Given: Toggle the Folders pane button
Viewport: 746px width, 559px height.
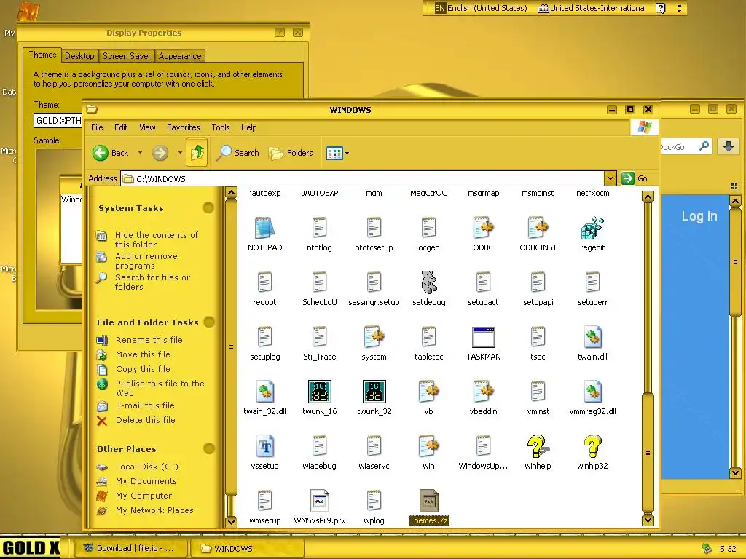Looking at the screenshot, I should coord(291,153).
